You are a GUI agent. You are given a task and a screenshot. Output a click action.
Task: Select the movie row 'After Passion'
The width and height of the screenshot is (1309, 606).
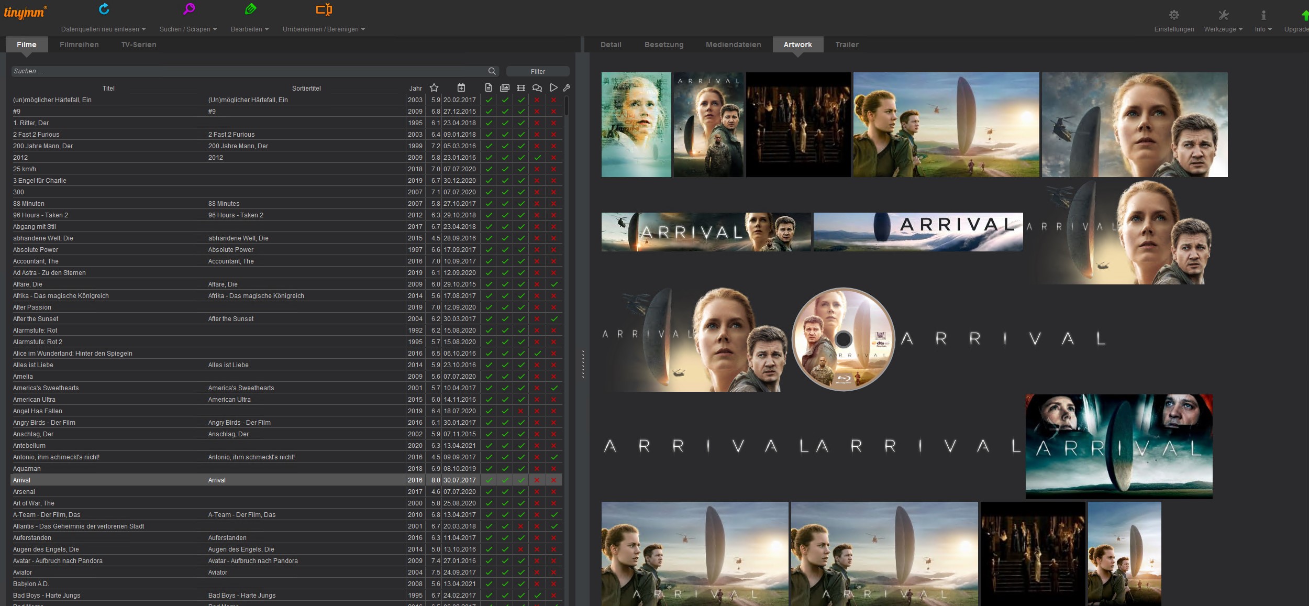[x=286, y=307]
